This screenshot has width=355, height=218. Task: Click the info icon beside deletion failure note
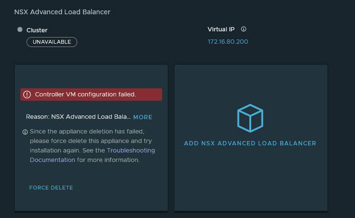click(25, 132)
